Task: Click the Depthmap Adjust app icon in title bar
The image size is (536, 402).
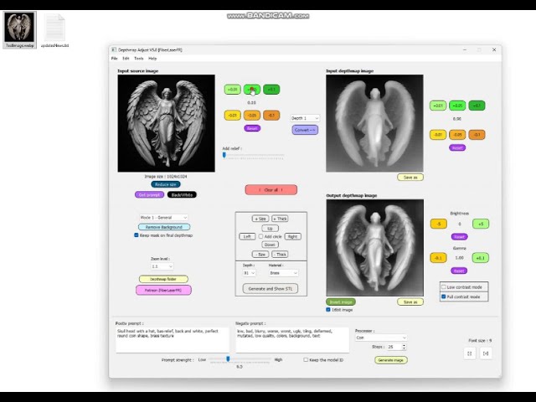Action: coord(114,50)
